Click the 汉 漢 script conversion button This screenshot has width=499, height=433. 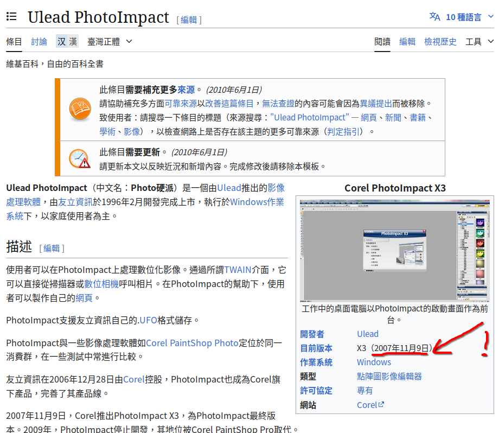point(67,41)
